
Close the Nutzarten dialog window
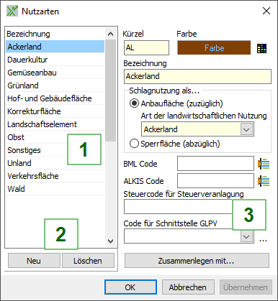[x=266, y=11]
